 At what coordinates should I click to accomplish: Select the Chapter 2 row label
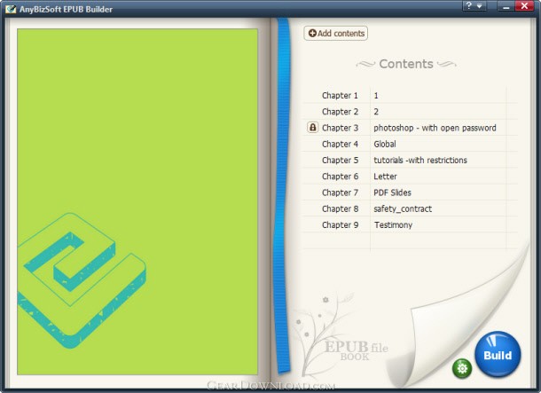click(x=340, y=112)
